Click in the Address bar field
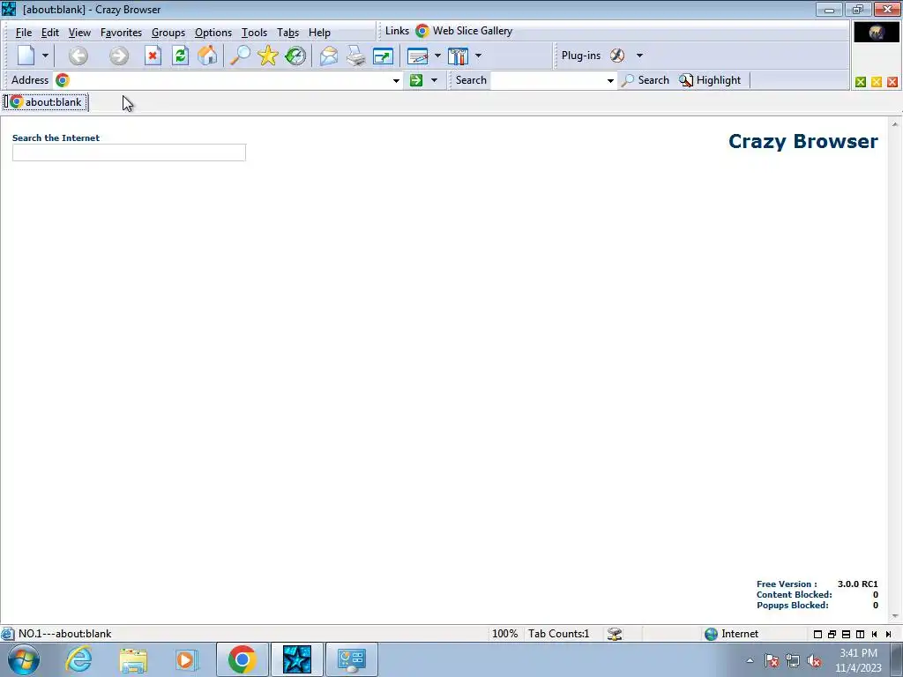This screenshot has height=677, width=903. click(x=230, y=80)
